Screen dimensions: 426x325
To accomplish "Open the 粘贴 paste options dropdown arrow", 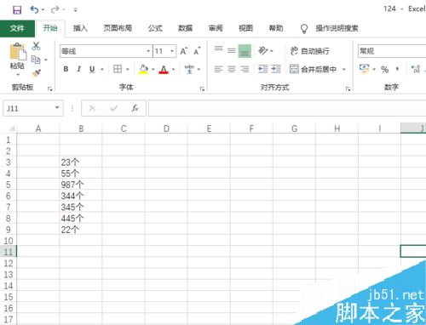I will [x=18, y=75].
